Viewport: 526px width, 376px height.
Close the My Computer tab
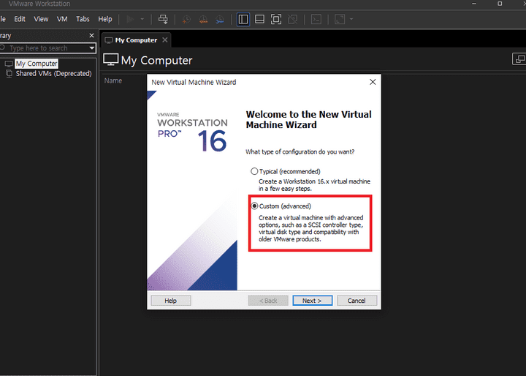tap(164, 40)
